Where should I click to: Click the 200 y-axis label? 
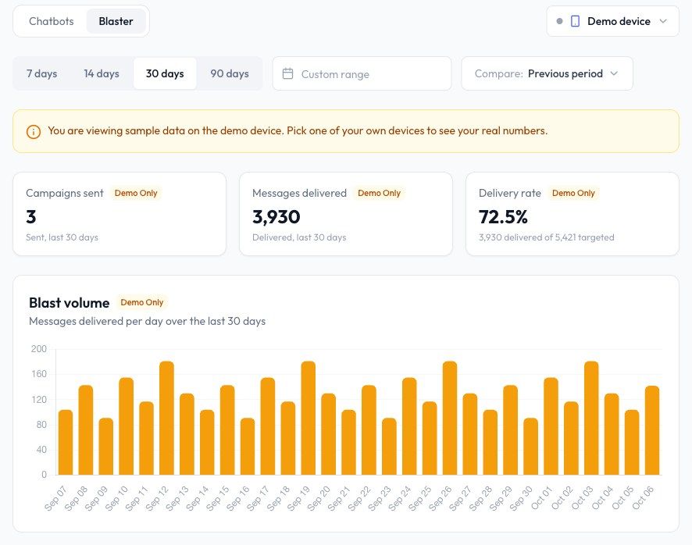(x=39, y=349)
